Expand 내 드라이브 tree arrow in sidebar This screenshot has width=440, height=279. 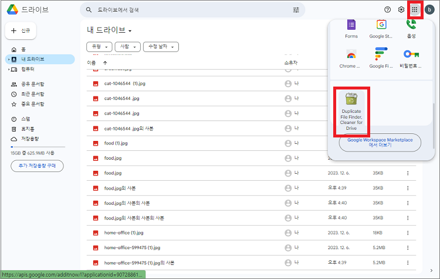coord(9,59)
